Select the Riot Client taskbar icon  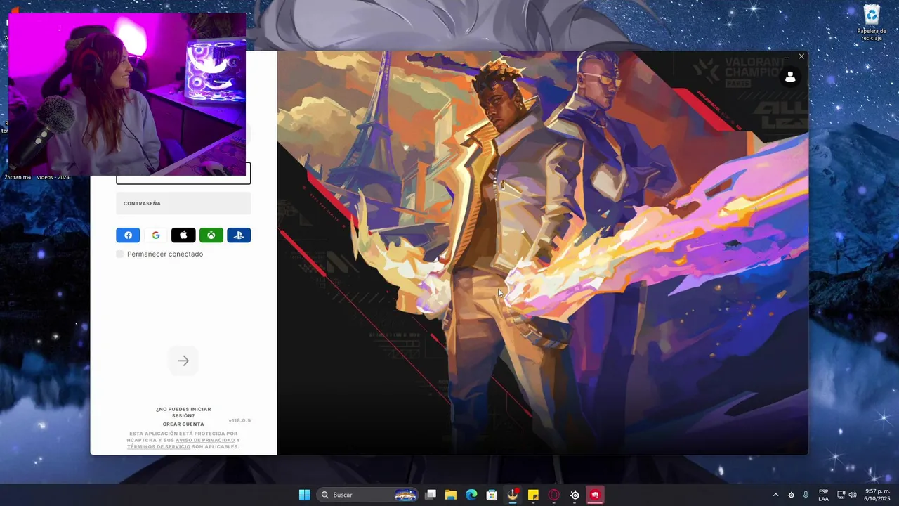point(595,495)
